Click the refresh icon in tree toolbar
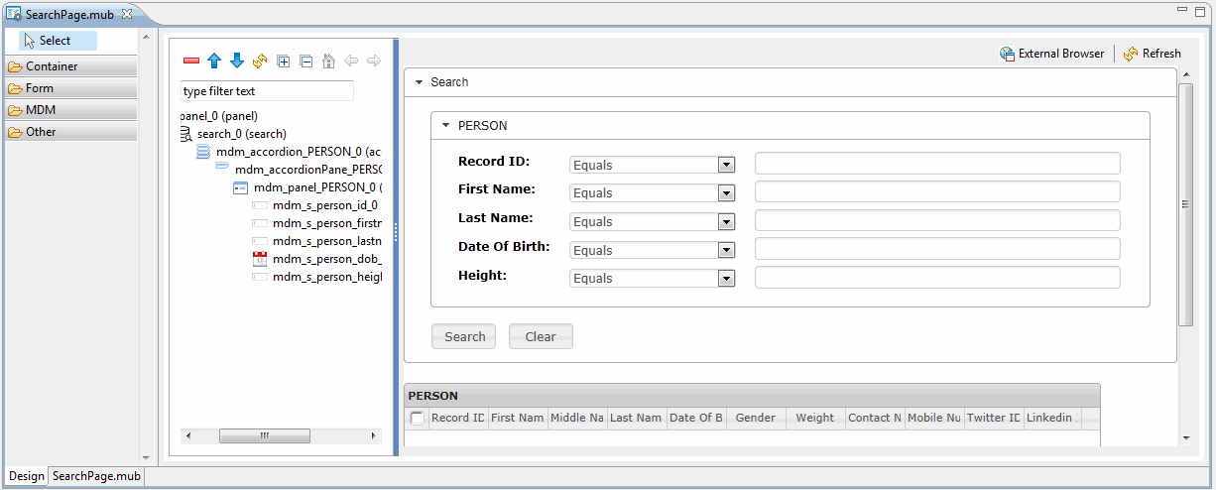This screenshot has width=1216, height=490. (x=260, y=61)
